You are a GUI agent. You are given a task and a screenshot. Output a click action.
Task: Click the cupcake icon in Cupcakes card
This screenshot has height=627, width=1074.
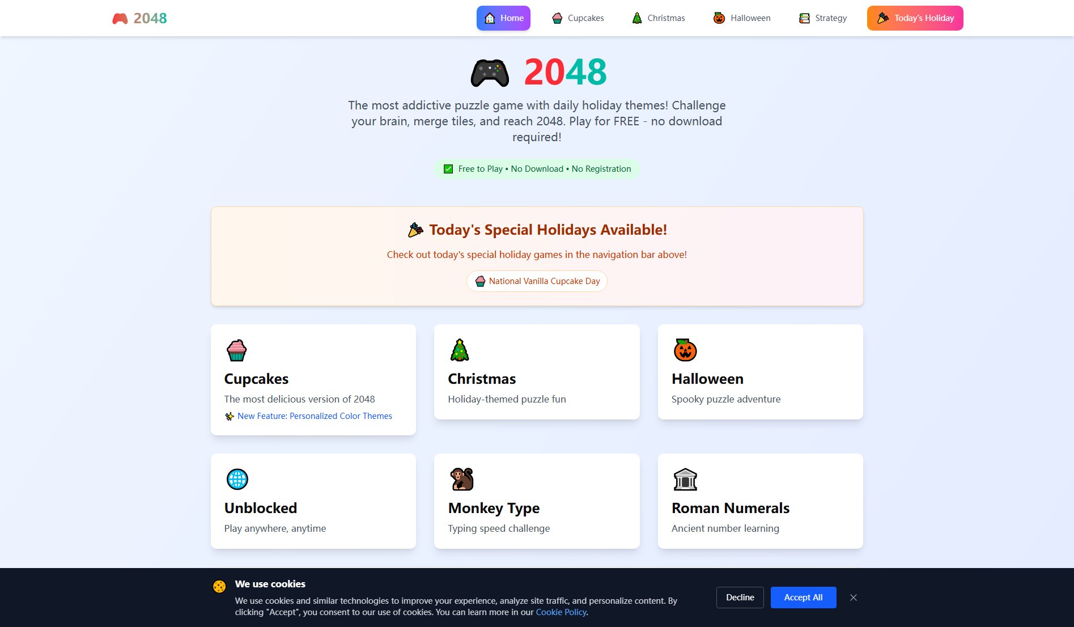(236, 350)
